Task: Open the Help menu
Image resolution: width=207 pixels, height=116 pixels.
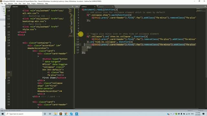Action: click(x=46, y=4)
